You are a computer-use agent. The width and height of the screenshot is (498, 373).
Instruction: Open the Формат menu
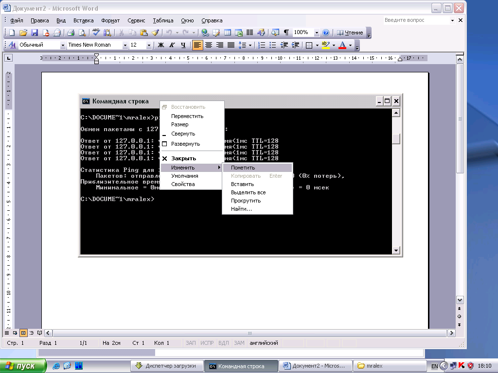110,20
